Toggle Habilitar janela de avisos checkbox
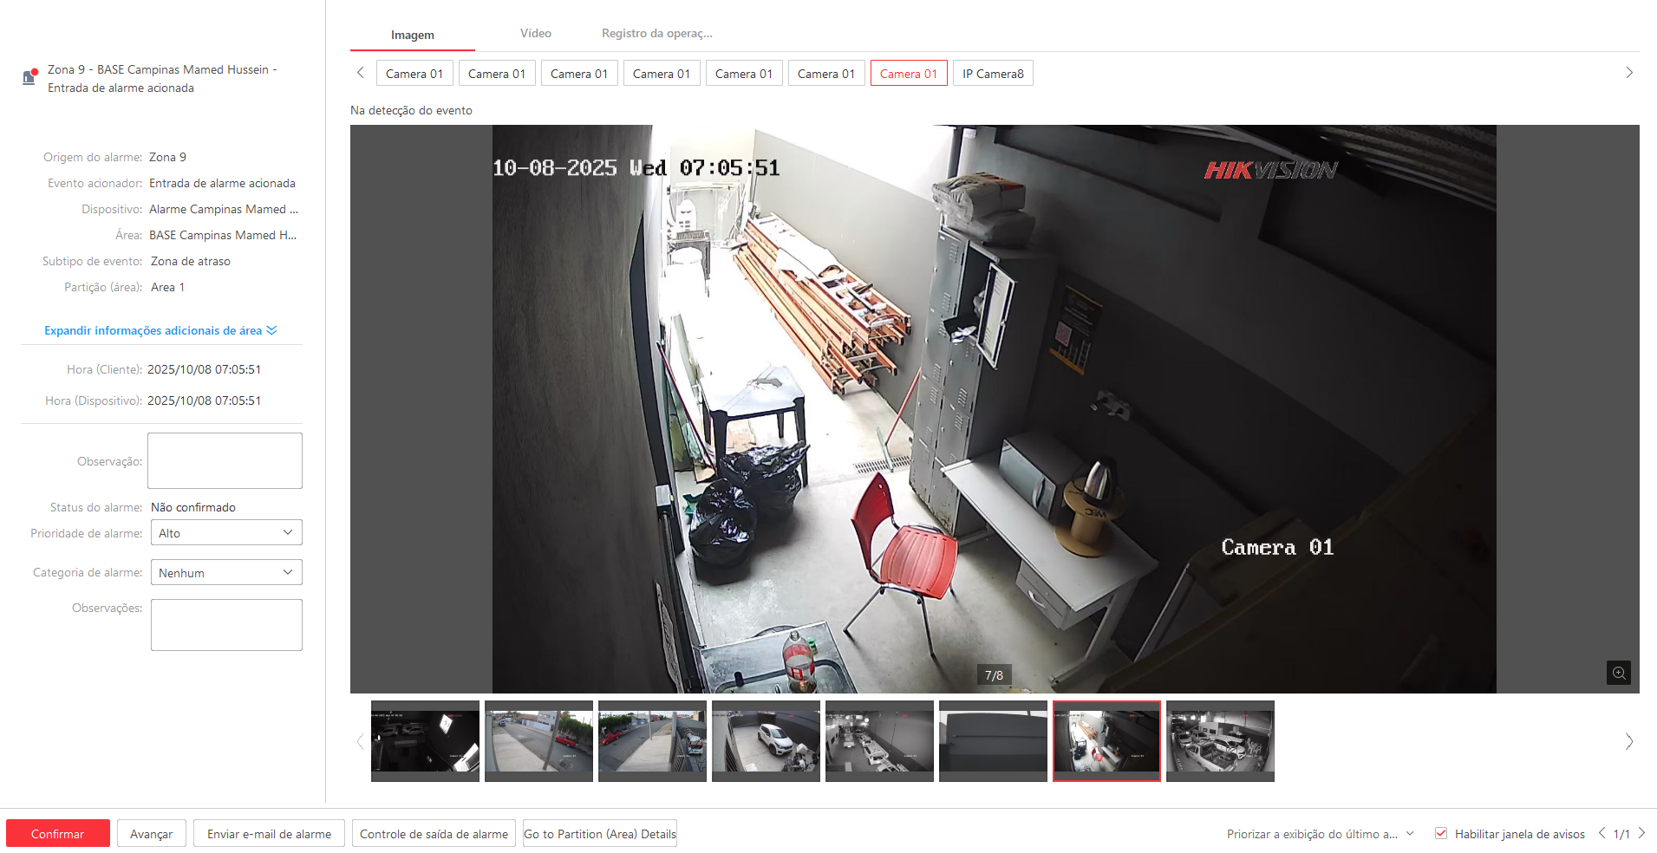The height and width of the screenshot is (853, 1657). pyautogui.click(x=1441, y=833)
